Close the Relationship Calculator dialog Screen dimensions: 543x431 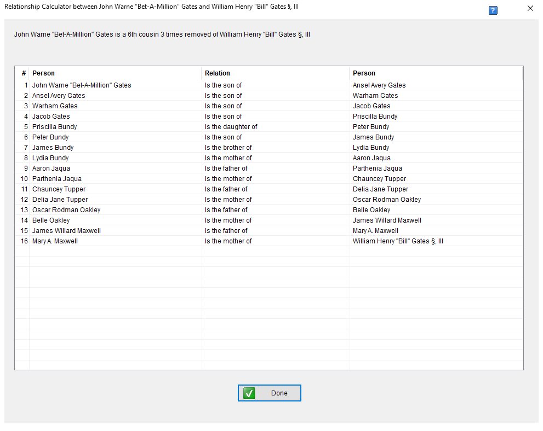pyautogui.click(x=530, y=8)
